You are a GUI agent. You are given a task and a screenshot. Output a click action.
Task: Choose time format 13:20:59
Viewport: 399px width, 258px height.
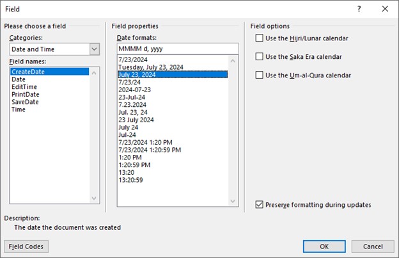[173, 180]
